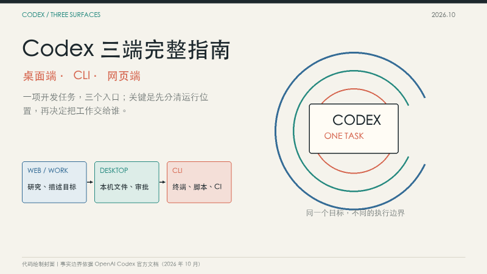Click the CODEX label in the center box
487x274 pixels.
357,120
